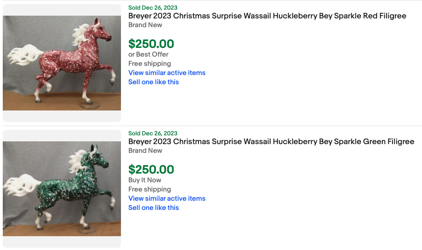Click Sell one like this under red listing
This screenshot has height=250, width=422.
click(153, 82)
